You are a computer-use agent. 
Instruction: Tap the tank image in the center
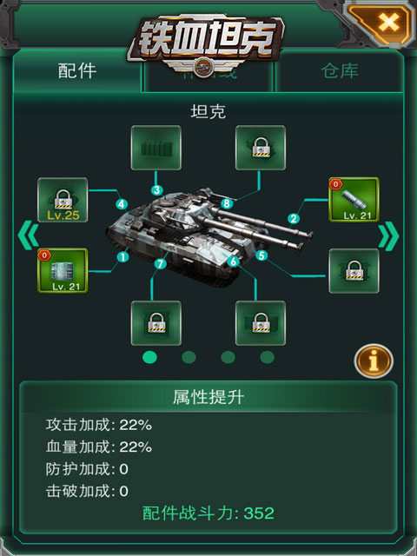pos(209,235)
